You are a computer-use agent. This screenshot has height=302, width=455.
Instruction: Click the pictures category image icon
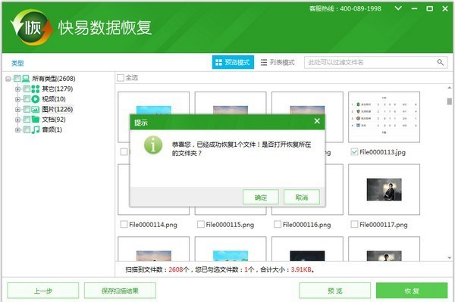point(36,109)
